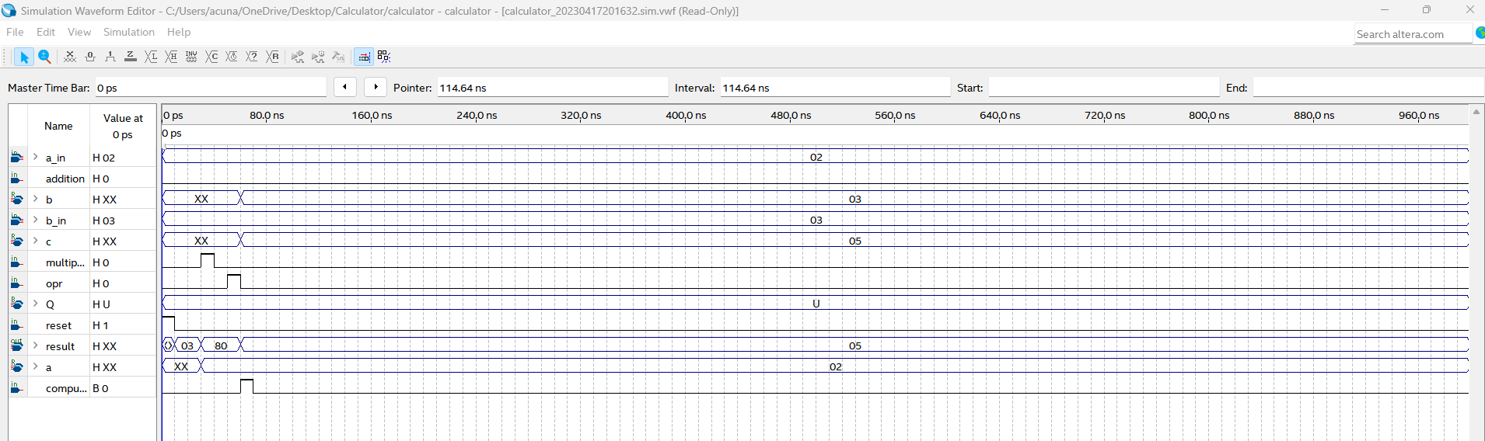The width and height of the screenshot is (1485, 441).
Task: Open the View menu
Action: [x=79, y=32]
